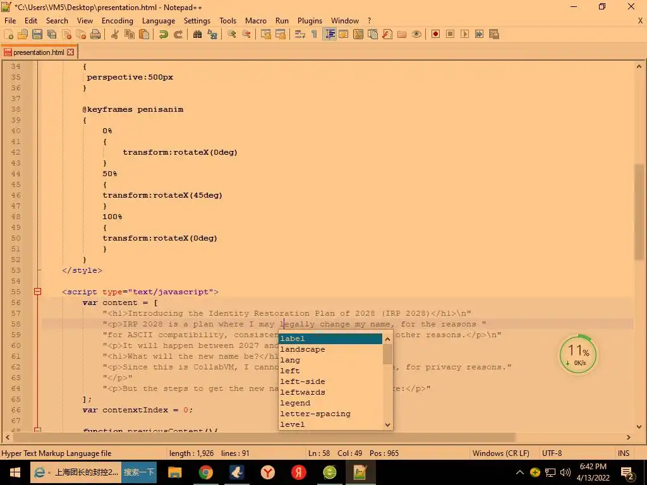Open the Settings menu
Screen dimensions: 647x485
(197, 21)
